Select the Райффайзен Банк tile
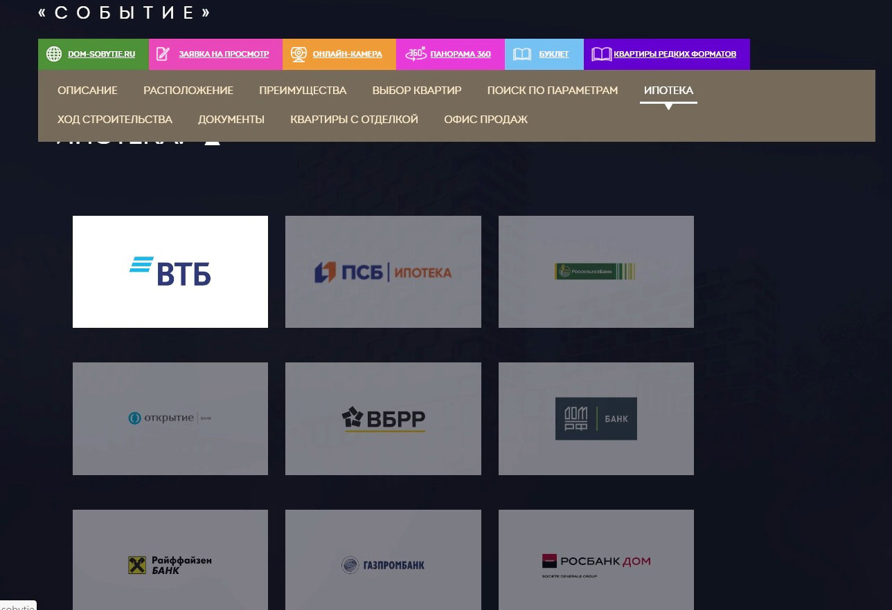 tap(170, 560)
